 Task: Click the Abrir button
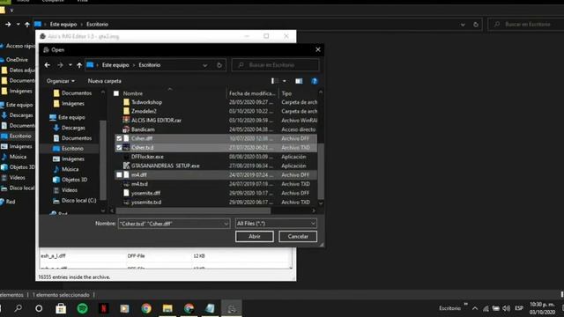tap(255, 236)
